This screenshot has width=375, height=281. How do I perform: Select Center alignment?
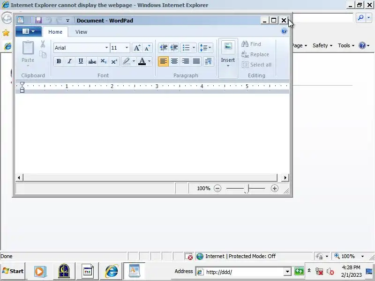pyautogui.click(x=174, y=61)
